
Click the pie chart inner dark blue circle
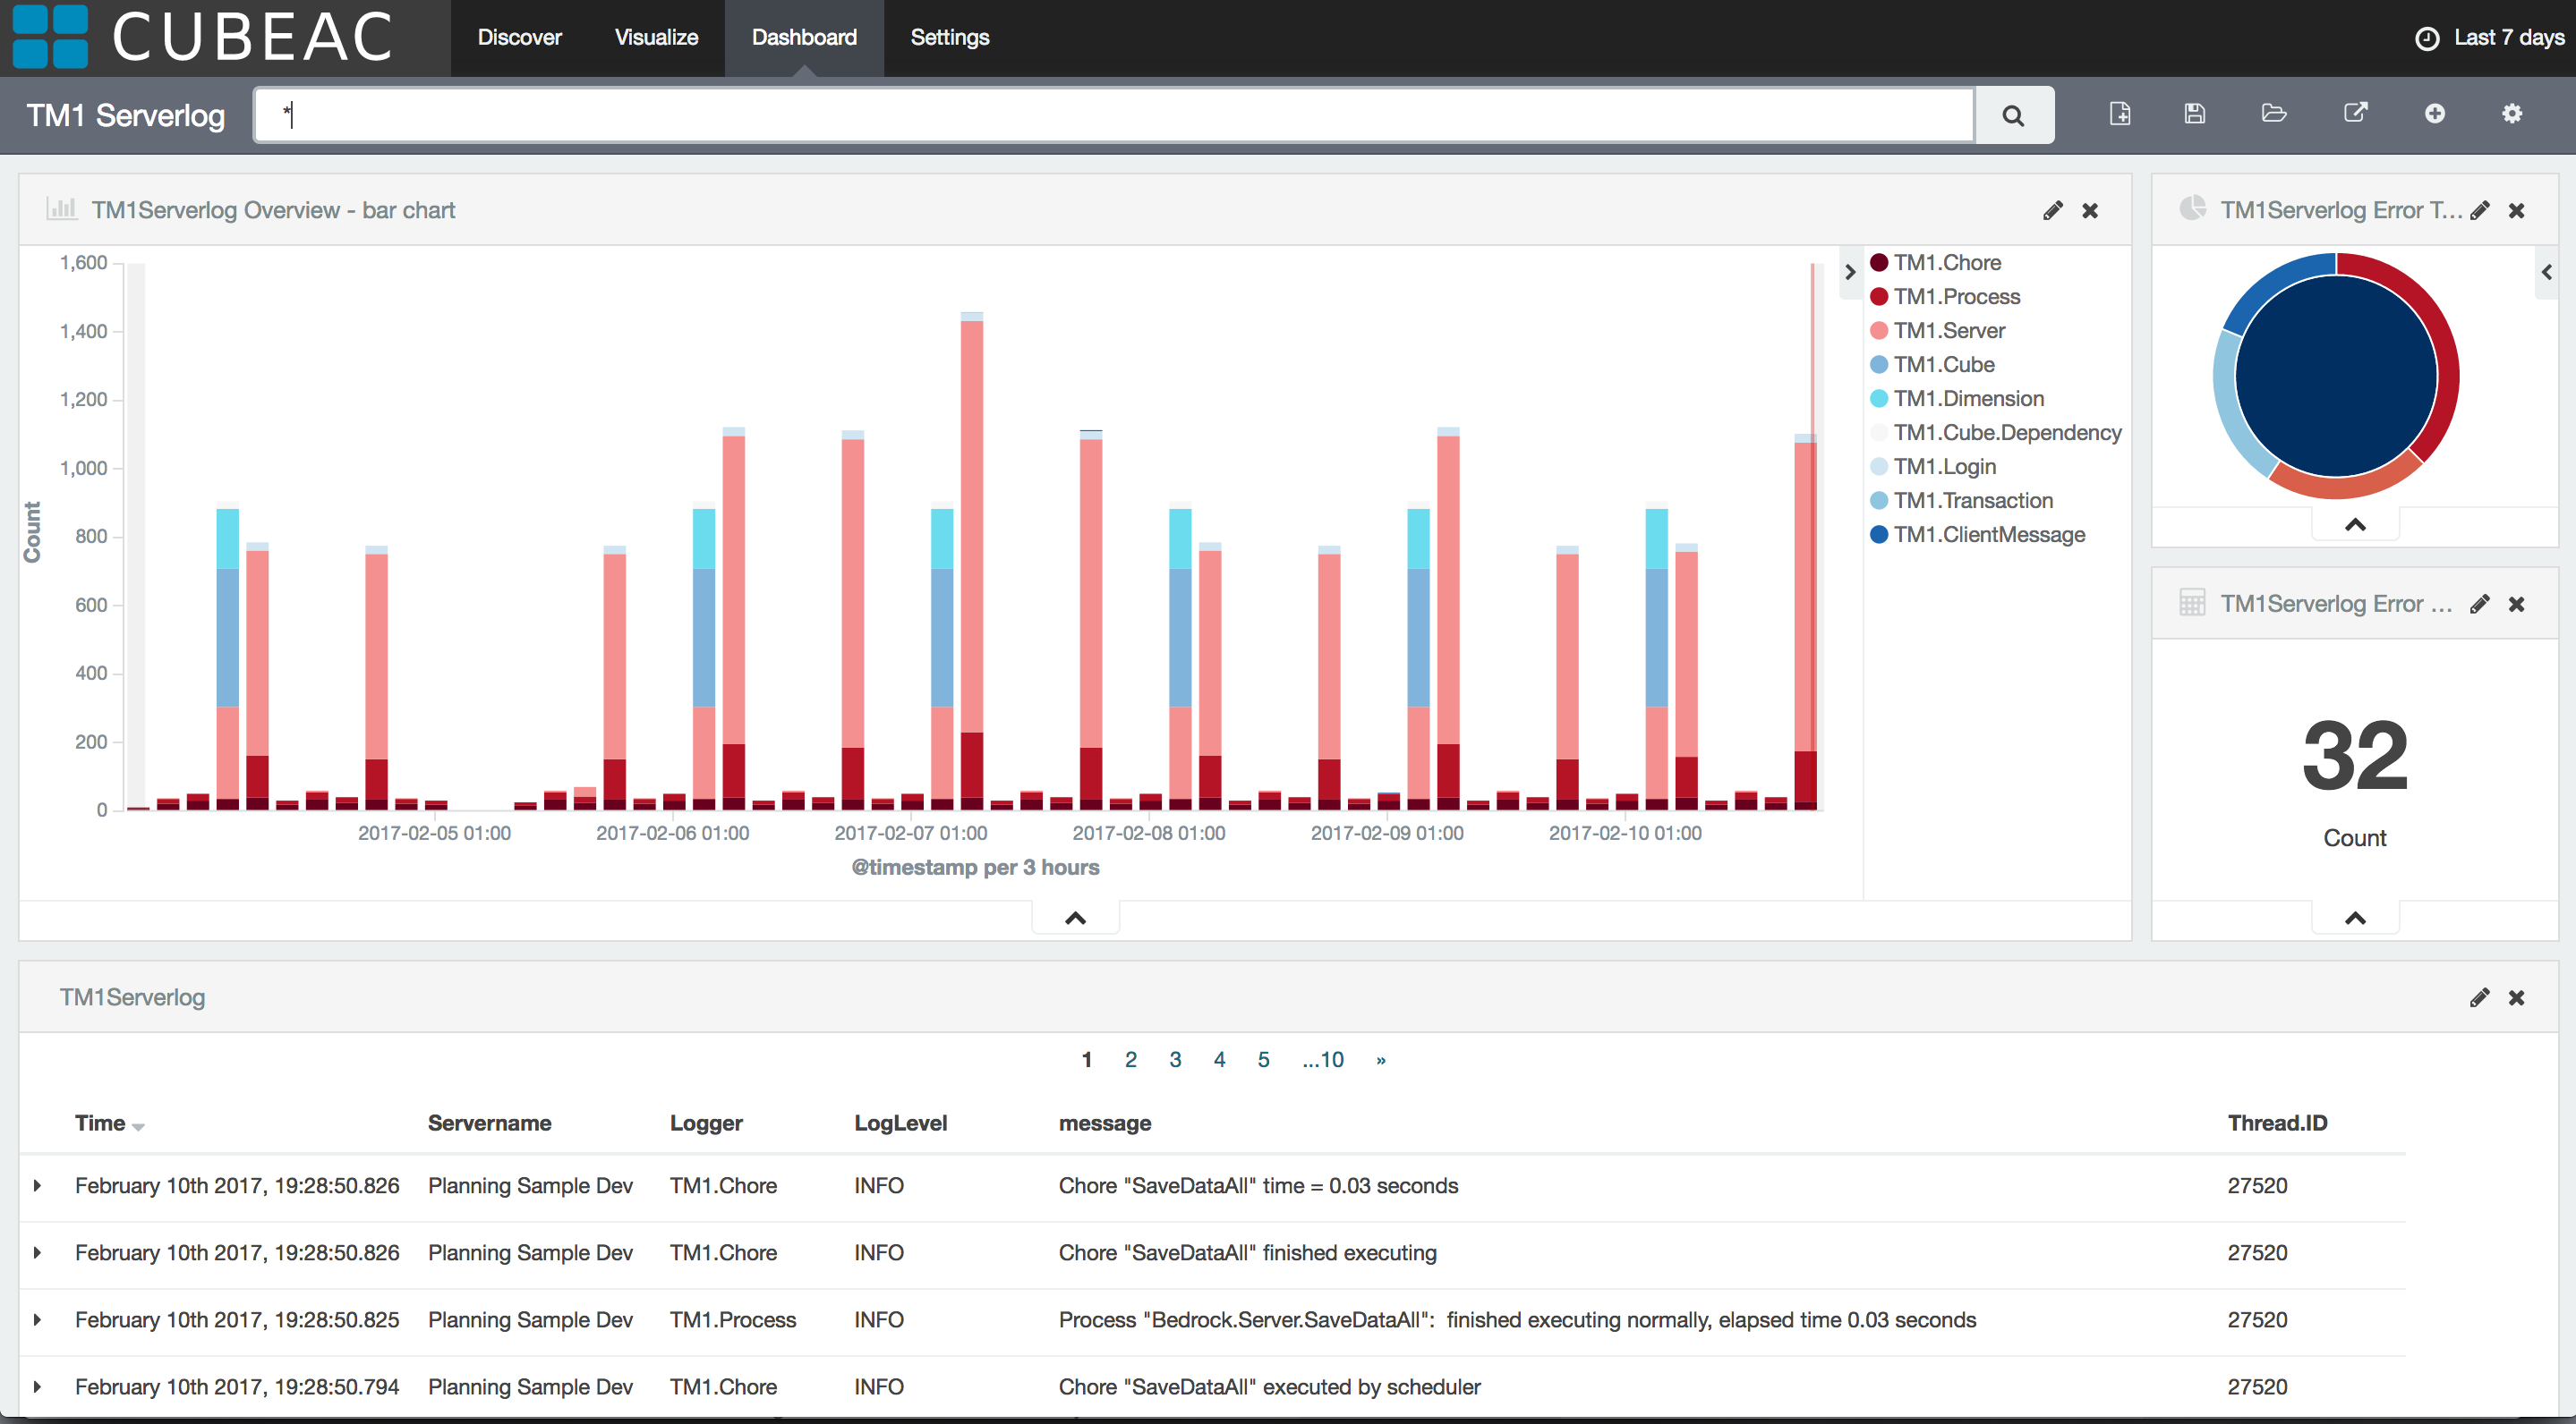(x=2336, y=376)
